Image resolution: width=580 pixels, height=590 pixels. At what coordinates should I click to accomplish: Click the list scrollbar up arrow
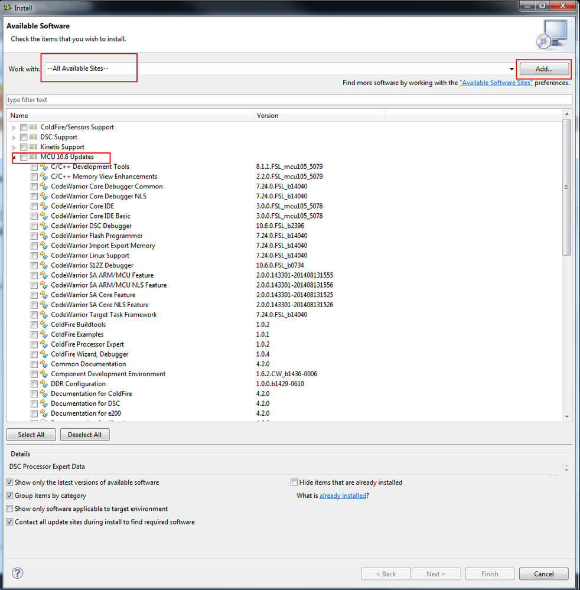(566, 113)
